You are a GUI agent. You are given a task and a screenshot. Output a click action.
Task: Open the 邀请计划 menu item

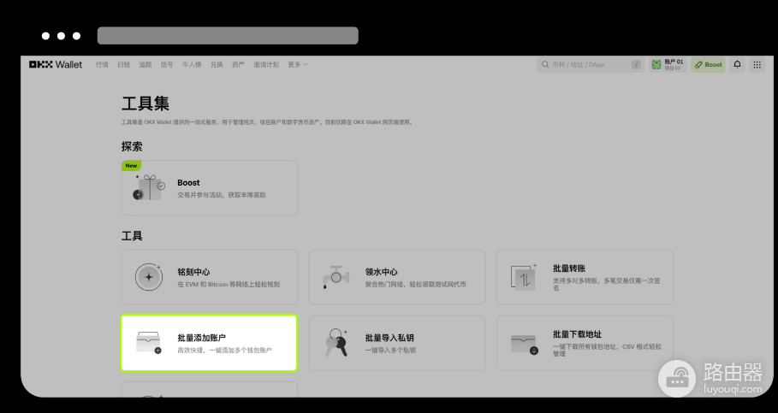pos(266,64)
